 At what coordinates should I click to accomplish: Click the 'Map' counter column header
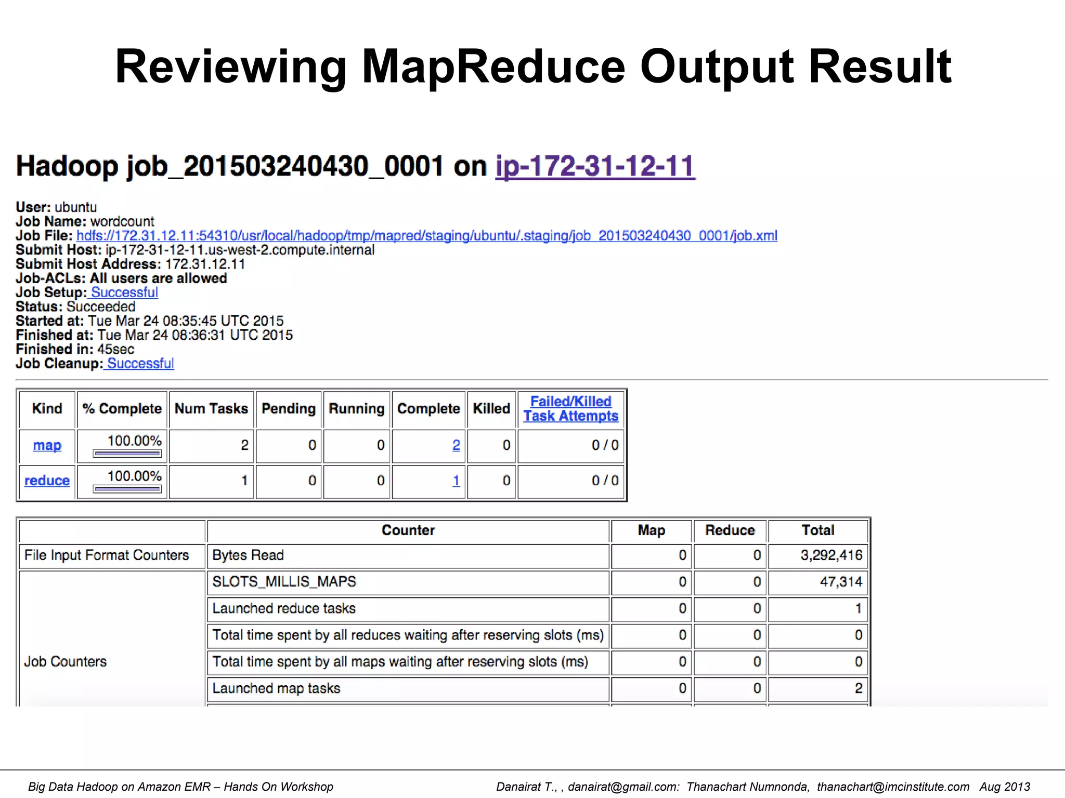[652, 530]
